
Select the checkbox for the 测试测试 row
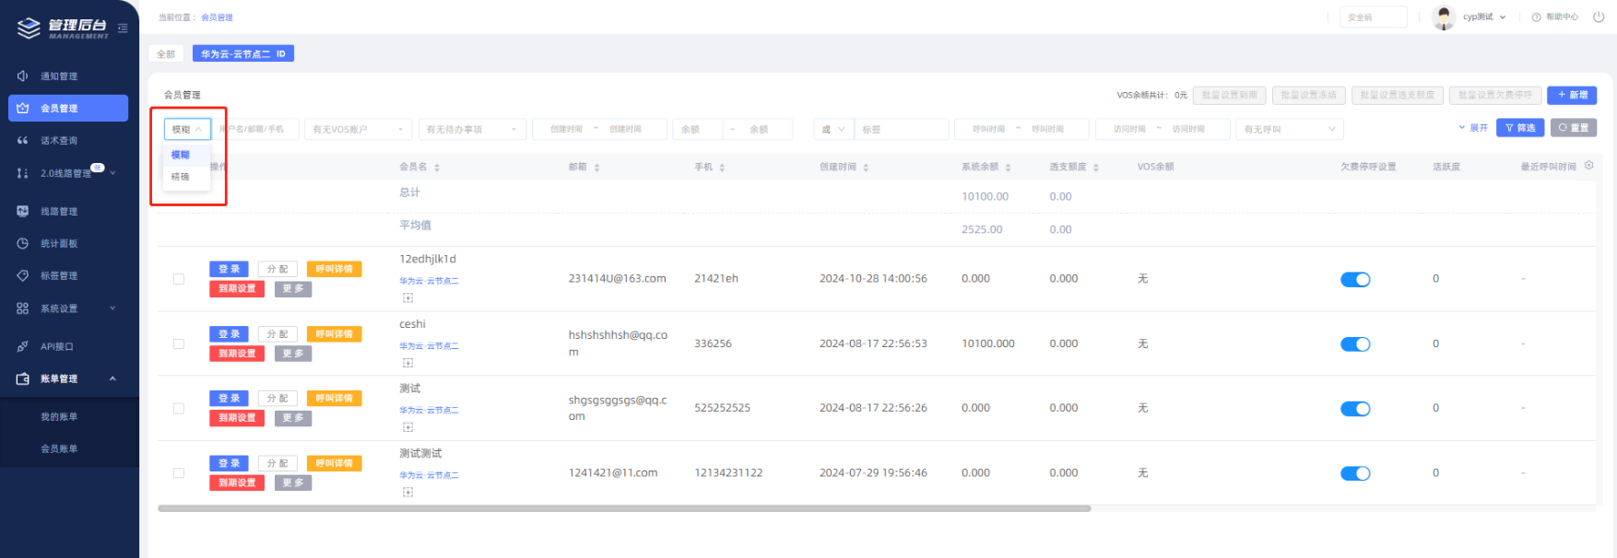[179, 473]
